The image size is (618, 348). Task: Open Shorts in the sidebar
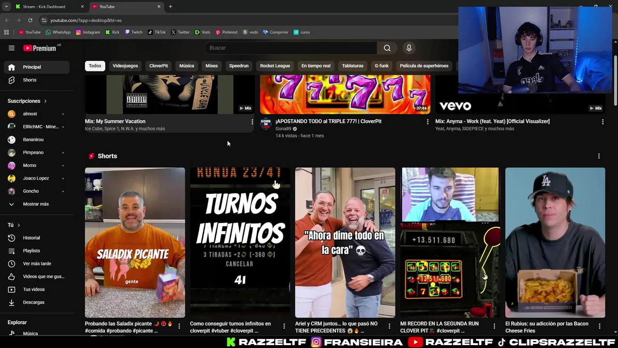pyautogui.click(x=36, y=80)
